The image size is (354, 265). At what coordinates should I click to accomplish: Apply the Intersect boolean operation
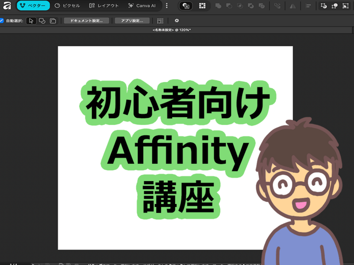[x=240, y=6]
